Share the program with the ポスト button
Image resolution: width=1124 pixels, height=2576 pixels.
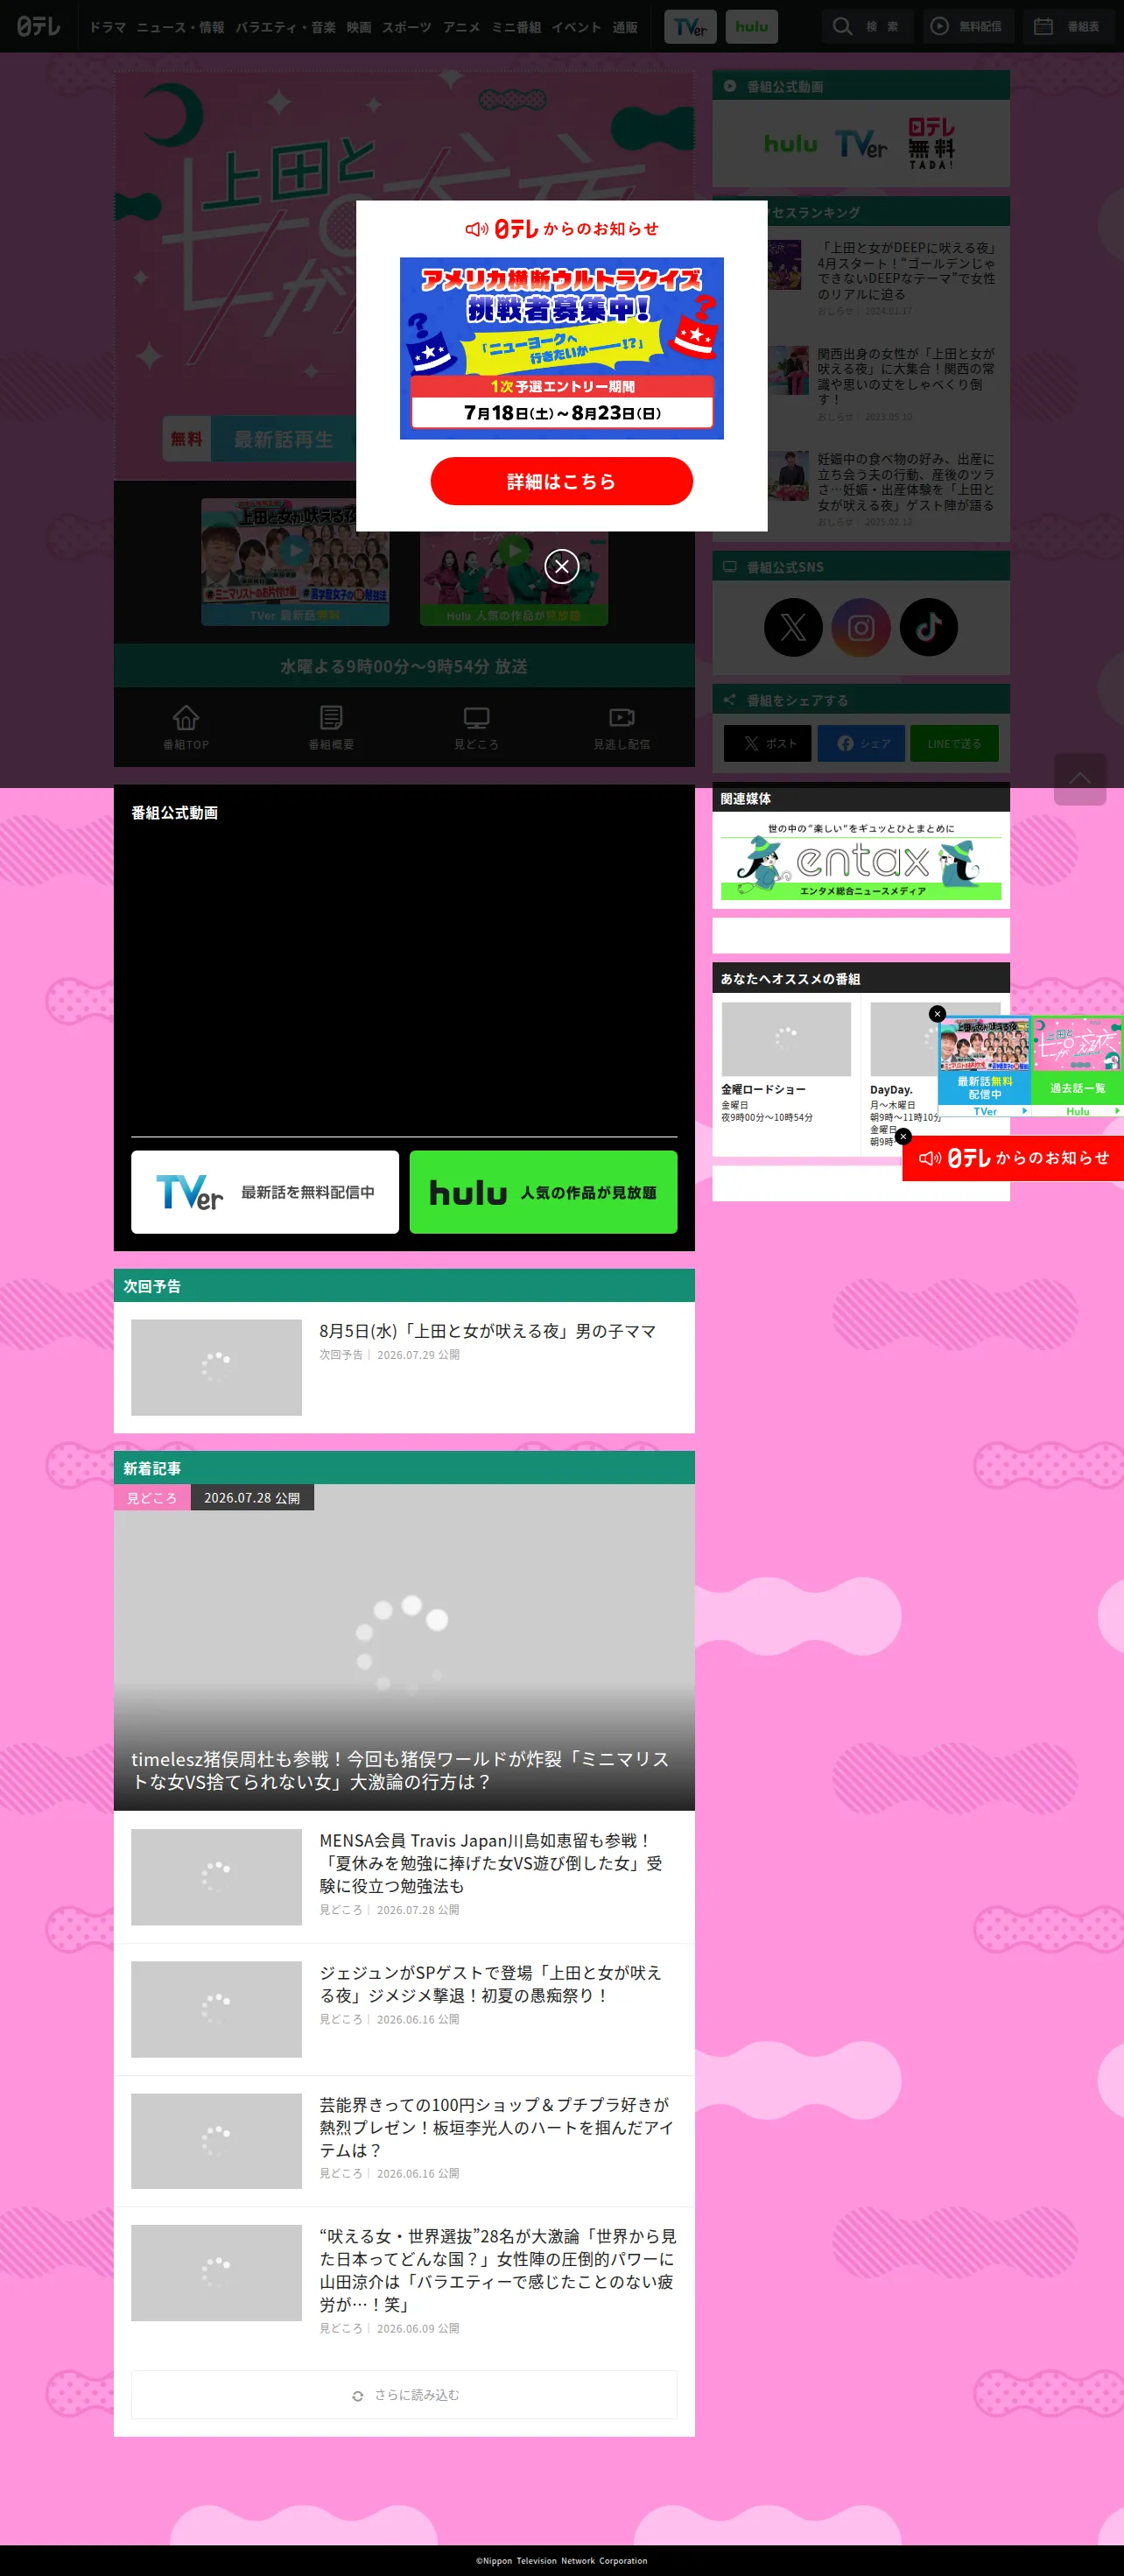click(x=768, y=743)
